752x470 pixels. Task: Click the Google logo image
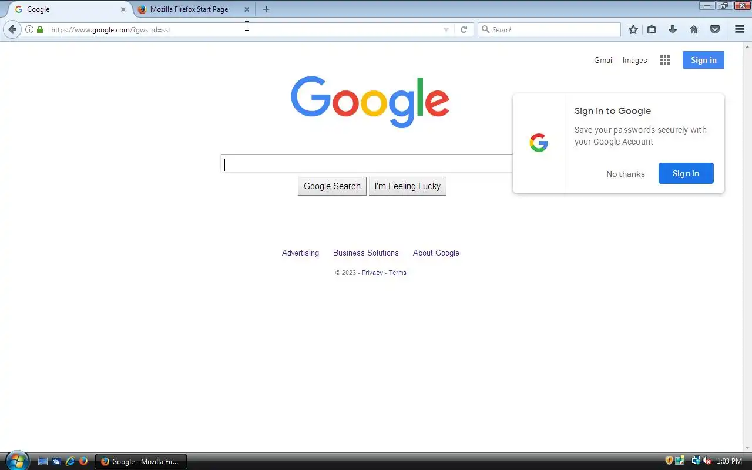coord(370,102)
